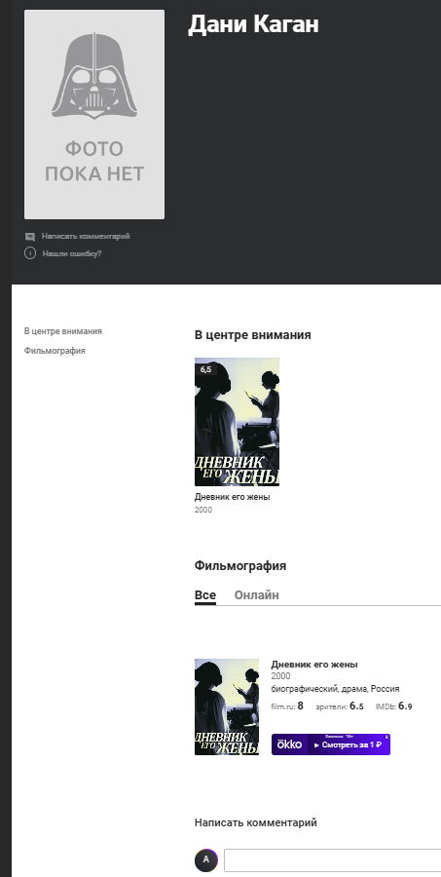Open Дневник его жены poster in spotlight
Image resolution: width=441 pixels, height=877 pixels.
tap(237, 422)
